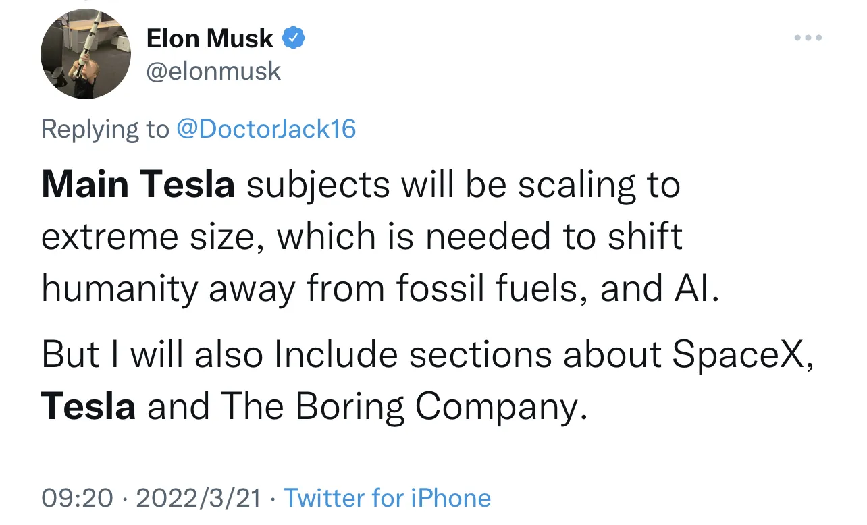Click the Elon Musk display name
This screenshot has width=867, height=525.
(209, 39)
